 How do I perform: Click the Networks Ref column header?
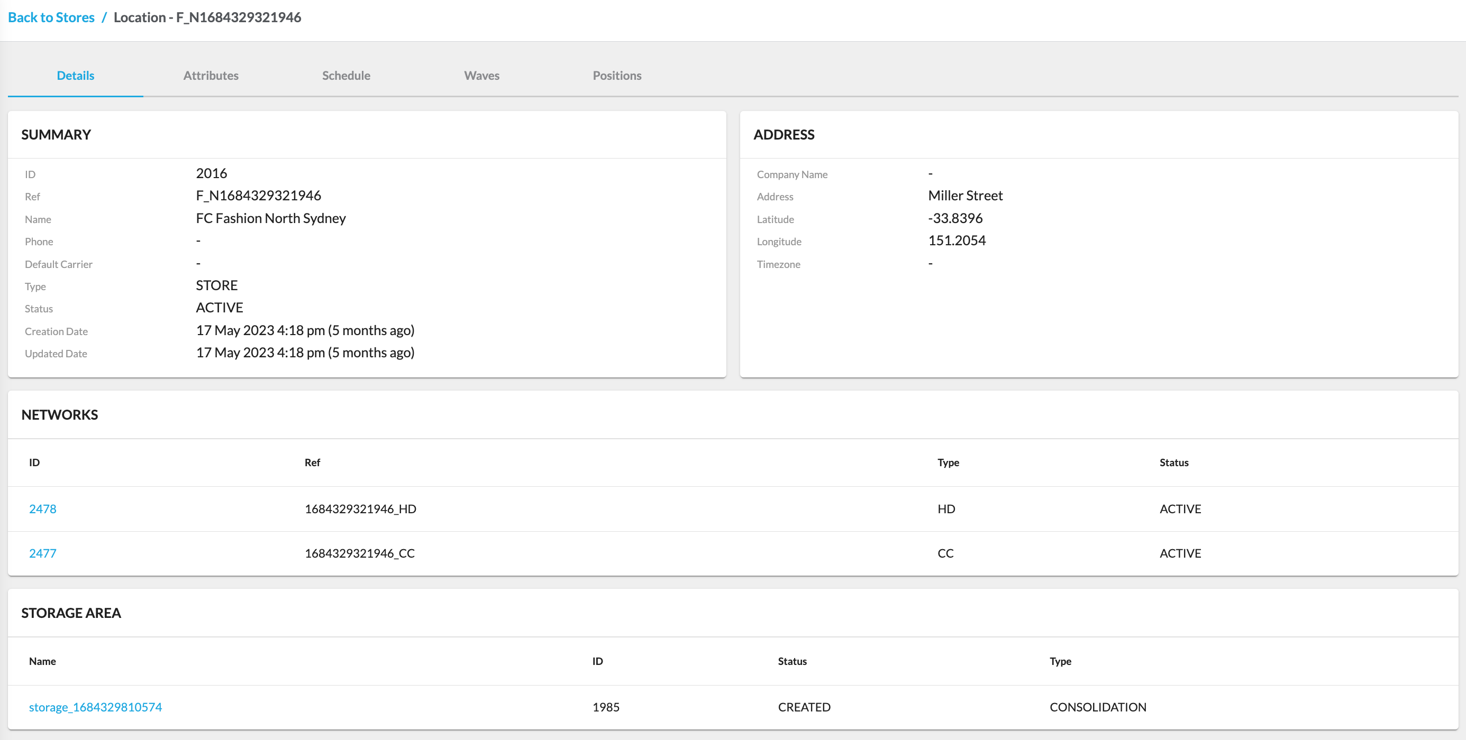[x=312, y=462]
